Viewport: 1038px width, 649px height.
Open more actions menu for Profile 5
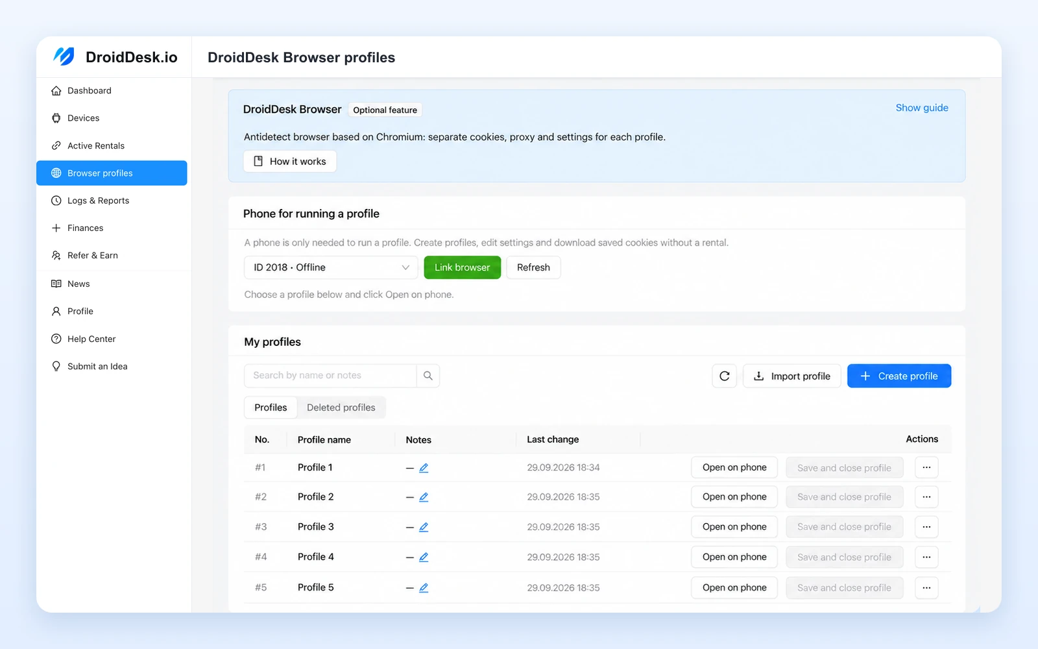point(926,587)
